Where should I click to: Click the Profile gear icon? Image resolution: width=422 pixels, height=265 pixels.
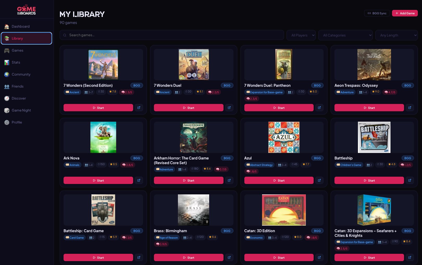7,122
